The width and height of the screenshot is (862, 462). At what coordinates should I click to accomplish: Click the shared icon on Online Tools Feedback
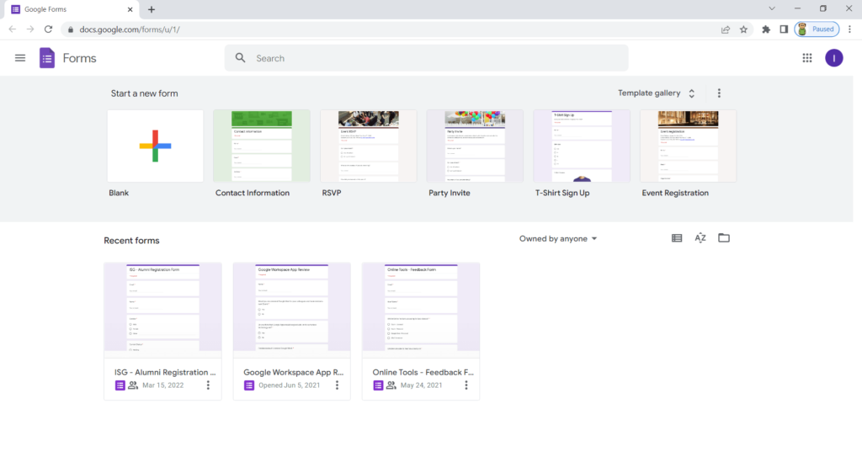(x=391, y=385)
